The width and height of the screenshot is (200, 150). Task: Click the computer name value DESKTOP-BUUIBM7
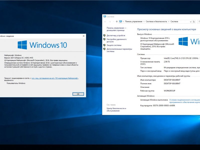172,80
